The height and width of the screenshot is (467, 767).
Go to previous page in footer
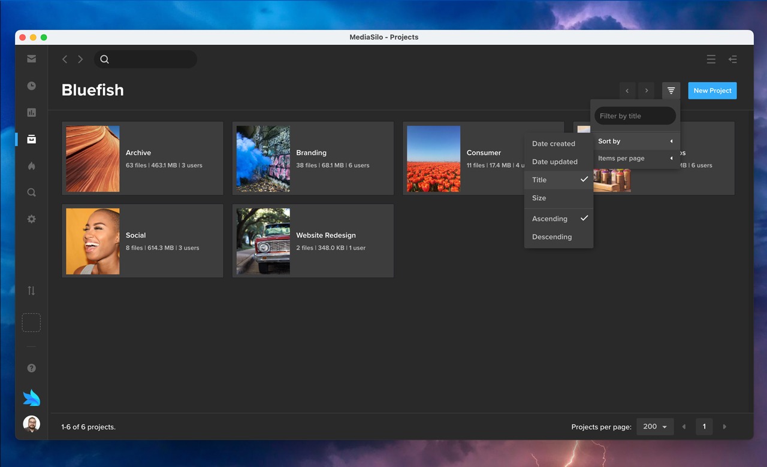(684, 427)
